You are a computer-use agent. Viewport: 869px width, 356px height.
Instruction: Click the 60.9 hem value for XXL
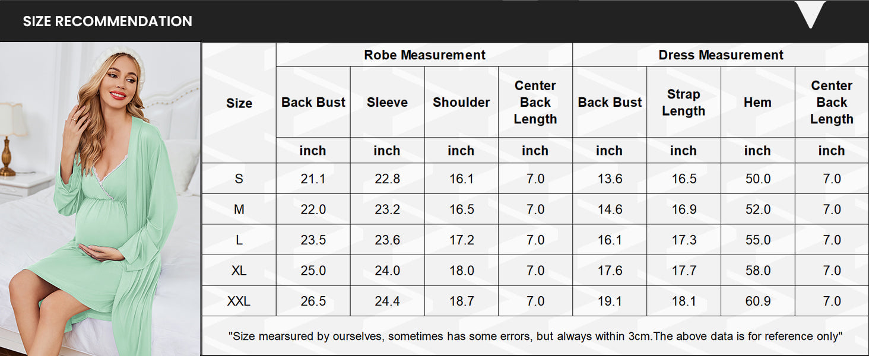[x=758, y=301]
